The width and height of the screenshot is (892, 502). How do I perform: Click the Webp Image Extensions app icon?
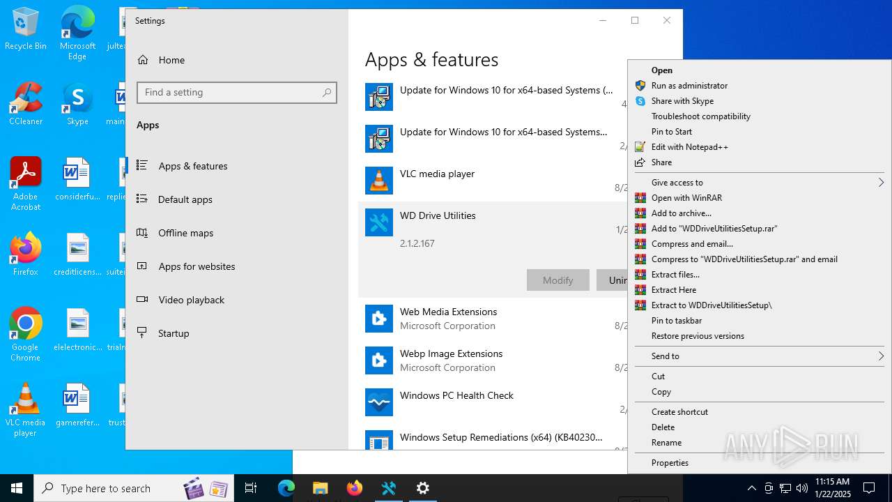(379, 360)
